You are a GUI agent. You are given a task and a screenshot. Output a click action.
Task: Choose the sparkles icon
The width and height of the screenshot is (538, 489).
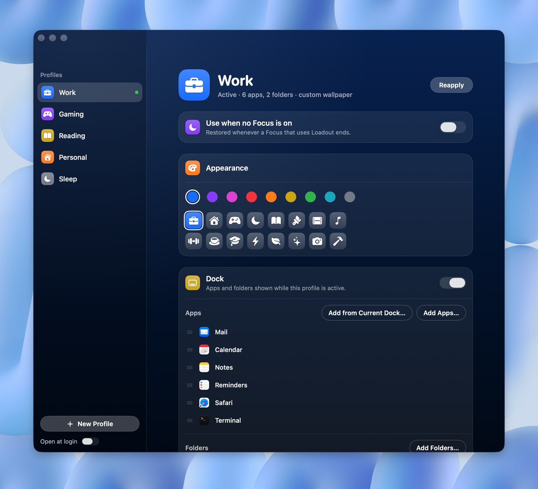[x=297, y=241]
